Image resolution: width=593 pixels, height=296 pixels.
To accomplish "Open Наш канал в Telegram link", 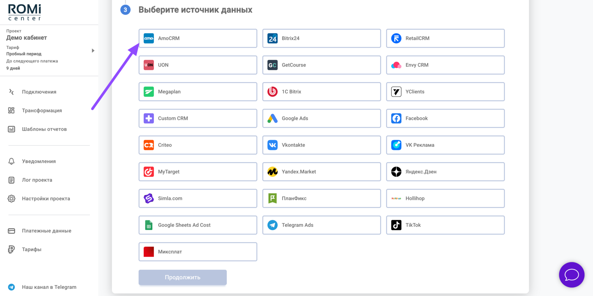I will [49, 287].
